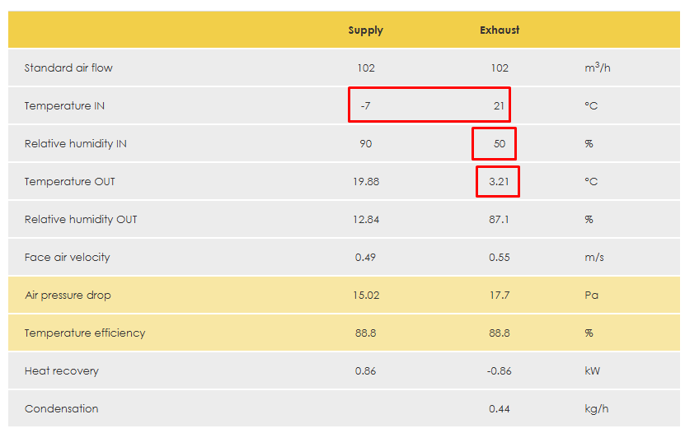This screenshot has height=433, width=685.
Task: Click the Air pressure drop row label
Action: coord(68,296)
